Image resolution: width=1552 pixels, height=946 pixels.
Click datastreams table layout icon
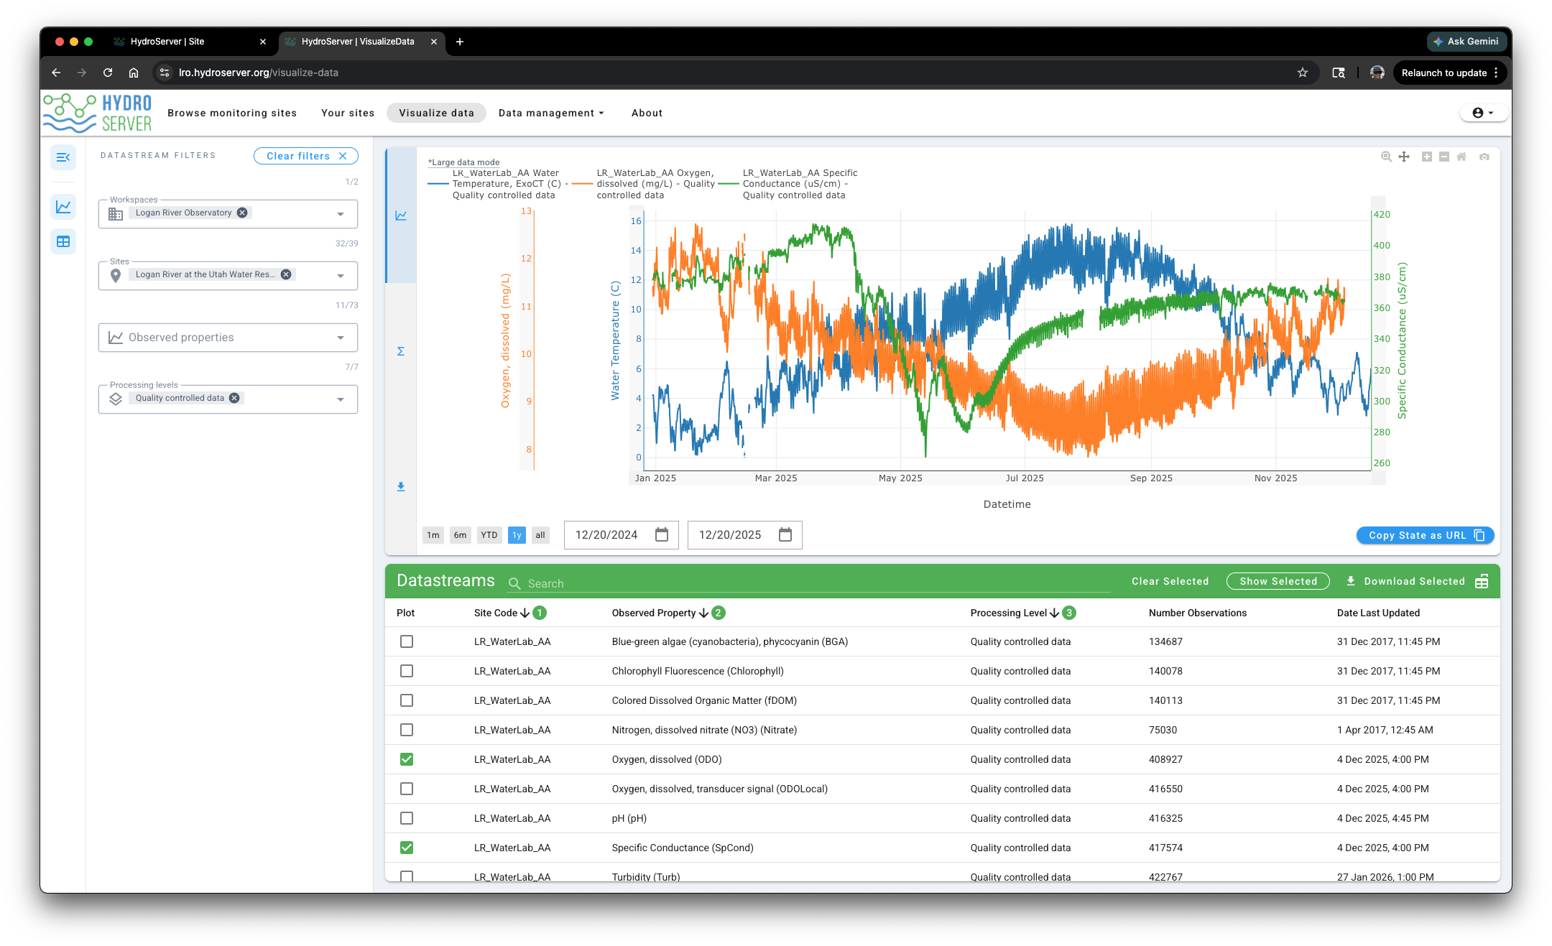(x=1482, y=582)
